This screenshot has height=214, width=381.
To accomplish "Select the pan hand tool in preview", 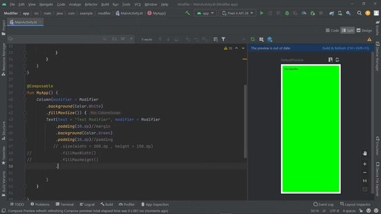I will click(365, 153).
